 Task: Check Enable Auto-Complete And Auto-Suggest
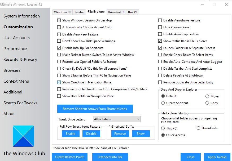(160, 62)
